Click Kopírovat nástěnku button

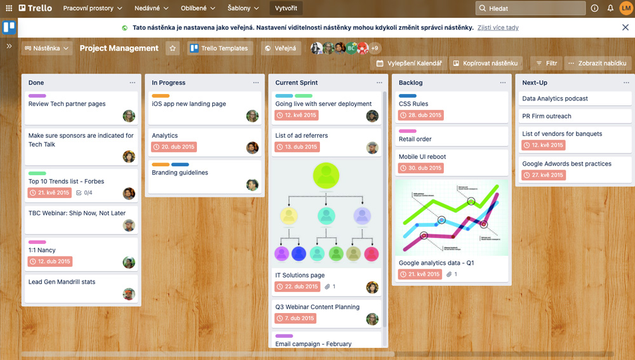[x=485, y=63]
